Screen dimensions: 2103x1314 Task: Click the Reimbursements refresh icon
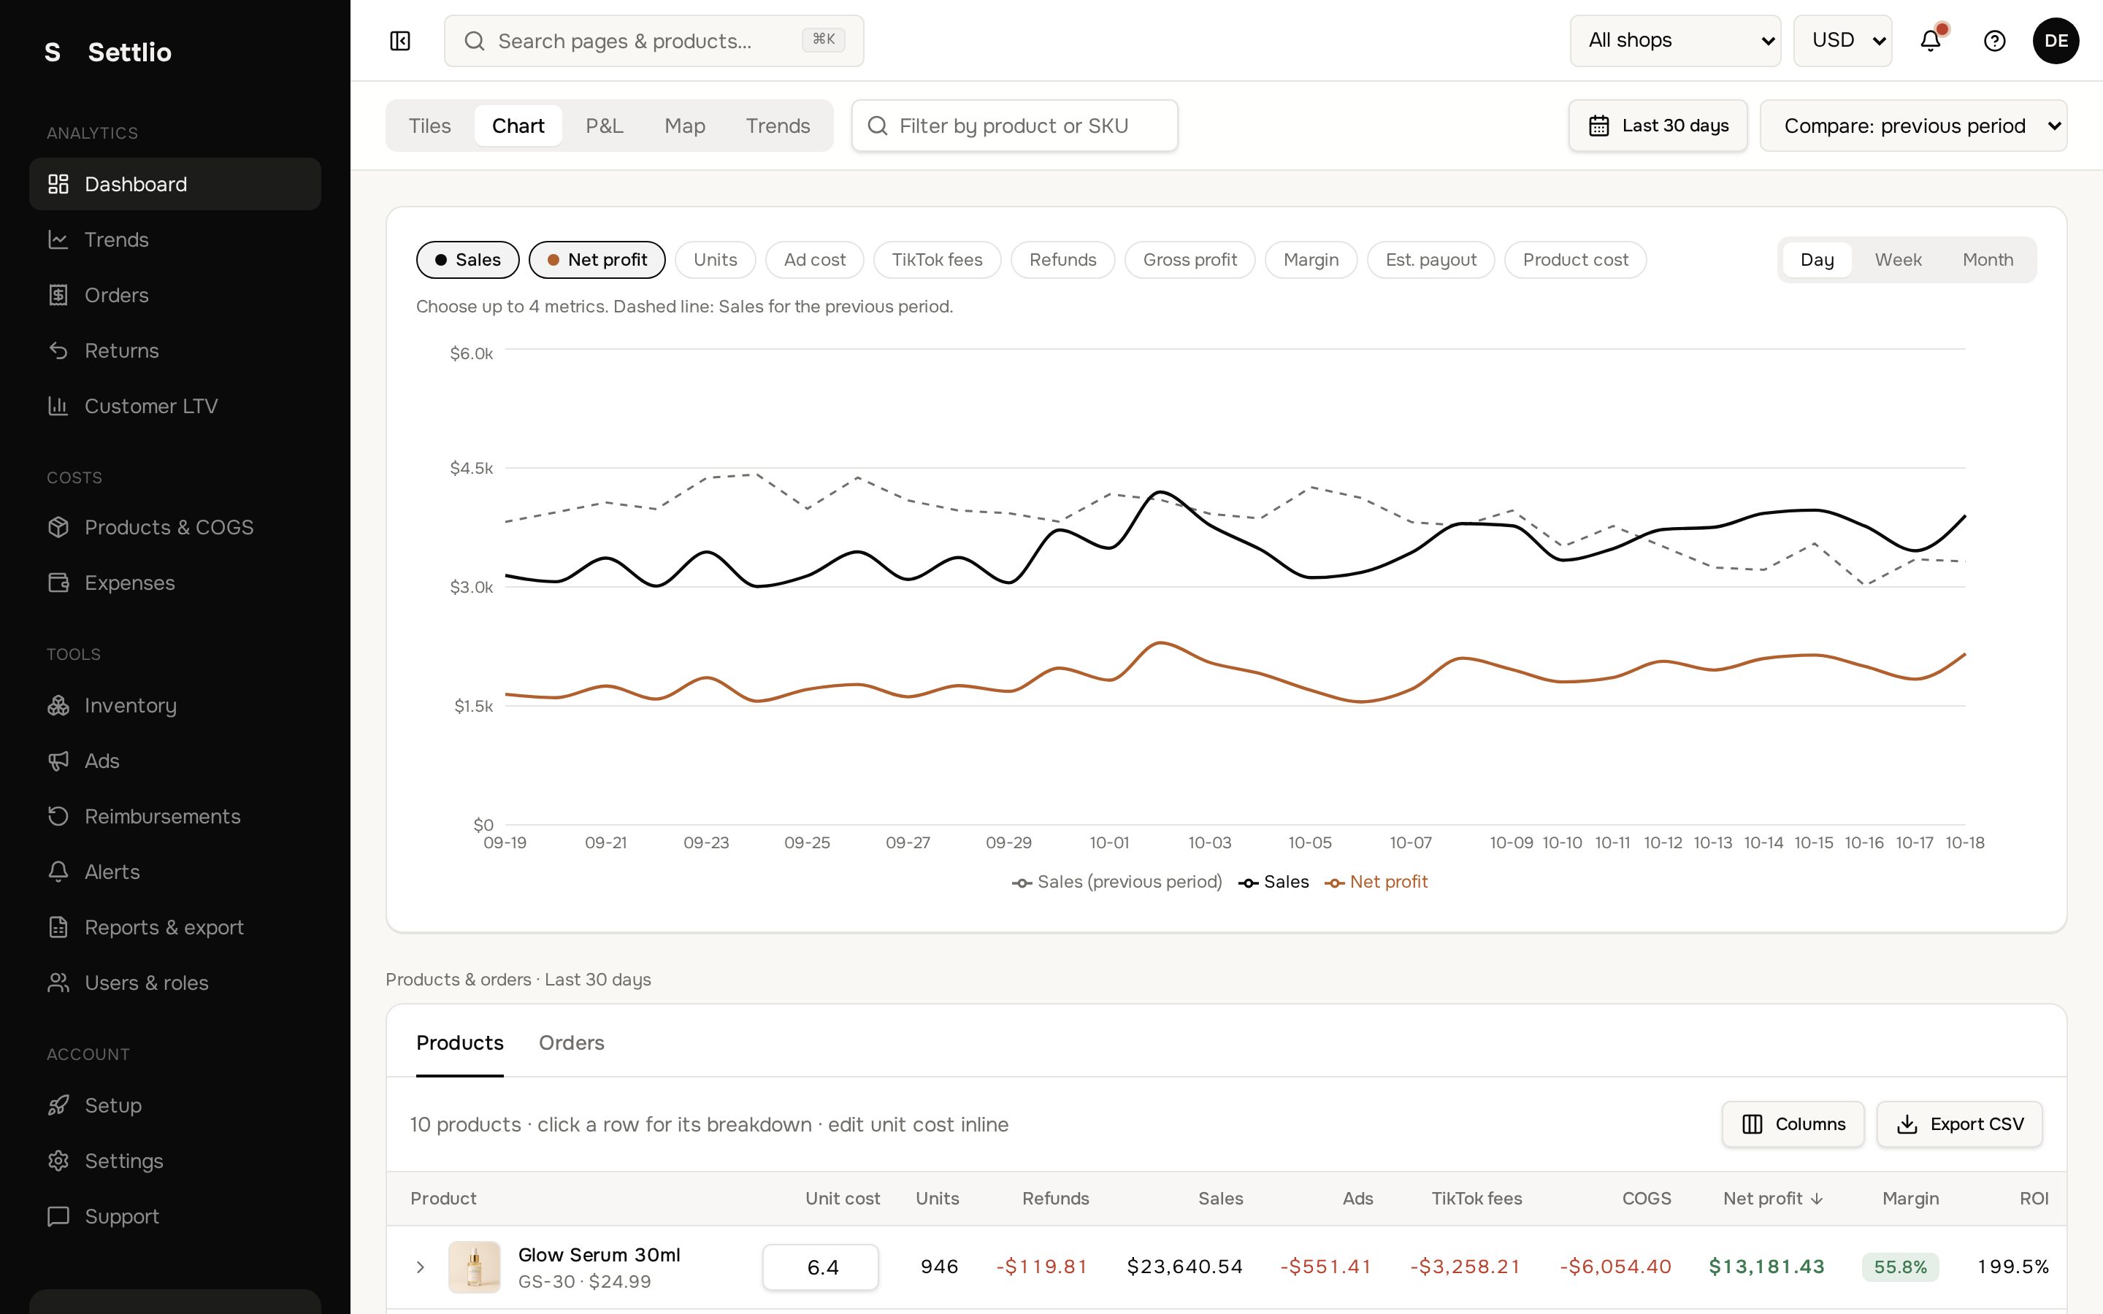pos(58,817)
